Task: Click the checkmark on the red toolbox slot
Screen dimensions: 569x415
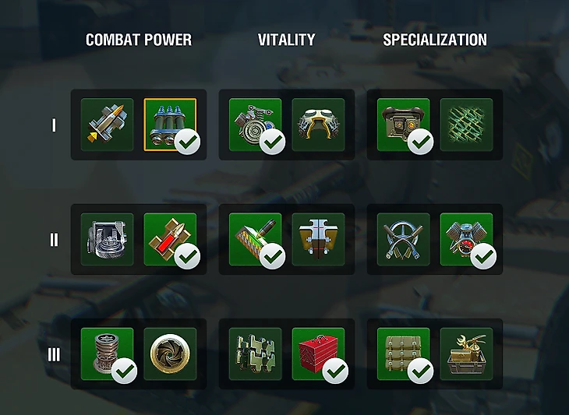Action: (335, 371)
